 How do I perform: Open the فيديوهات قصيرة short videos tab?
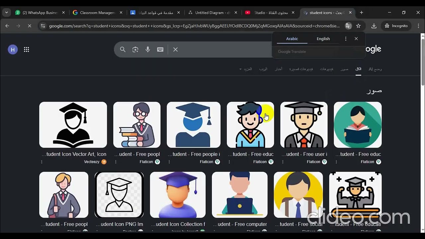301,69
